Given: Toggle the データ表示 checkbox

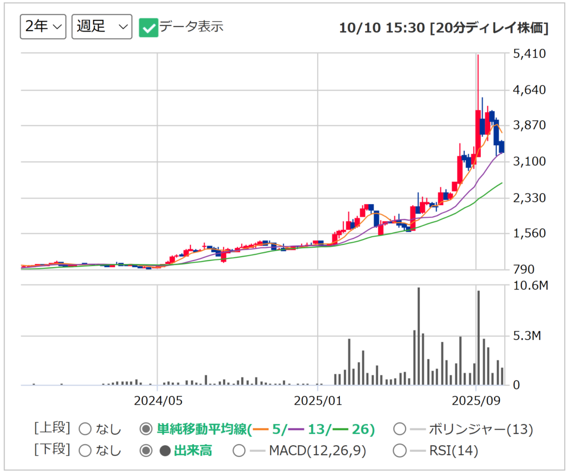Looking at the screenshot, I should tap(148, 27).
